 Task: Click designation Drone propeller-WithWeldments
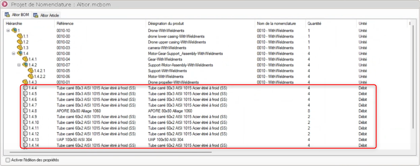(173, 82)
